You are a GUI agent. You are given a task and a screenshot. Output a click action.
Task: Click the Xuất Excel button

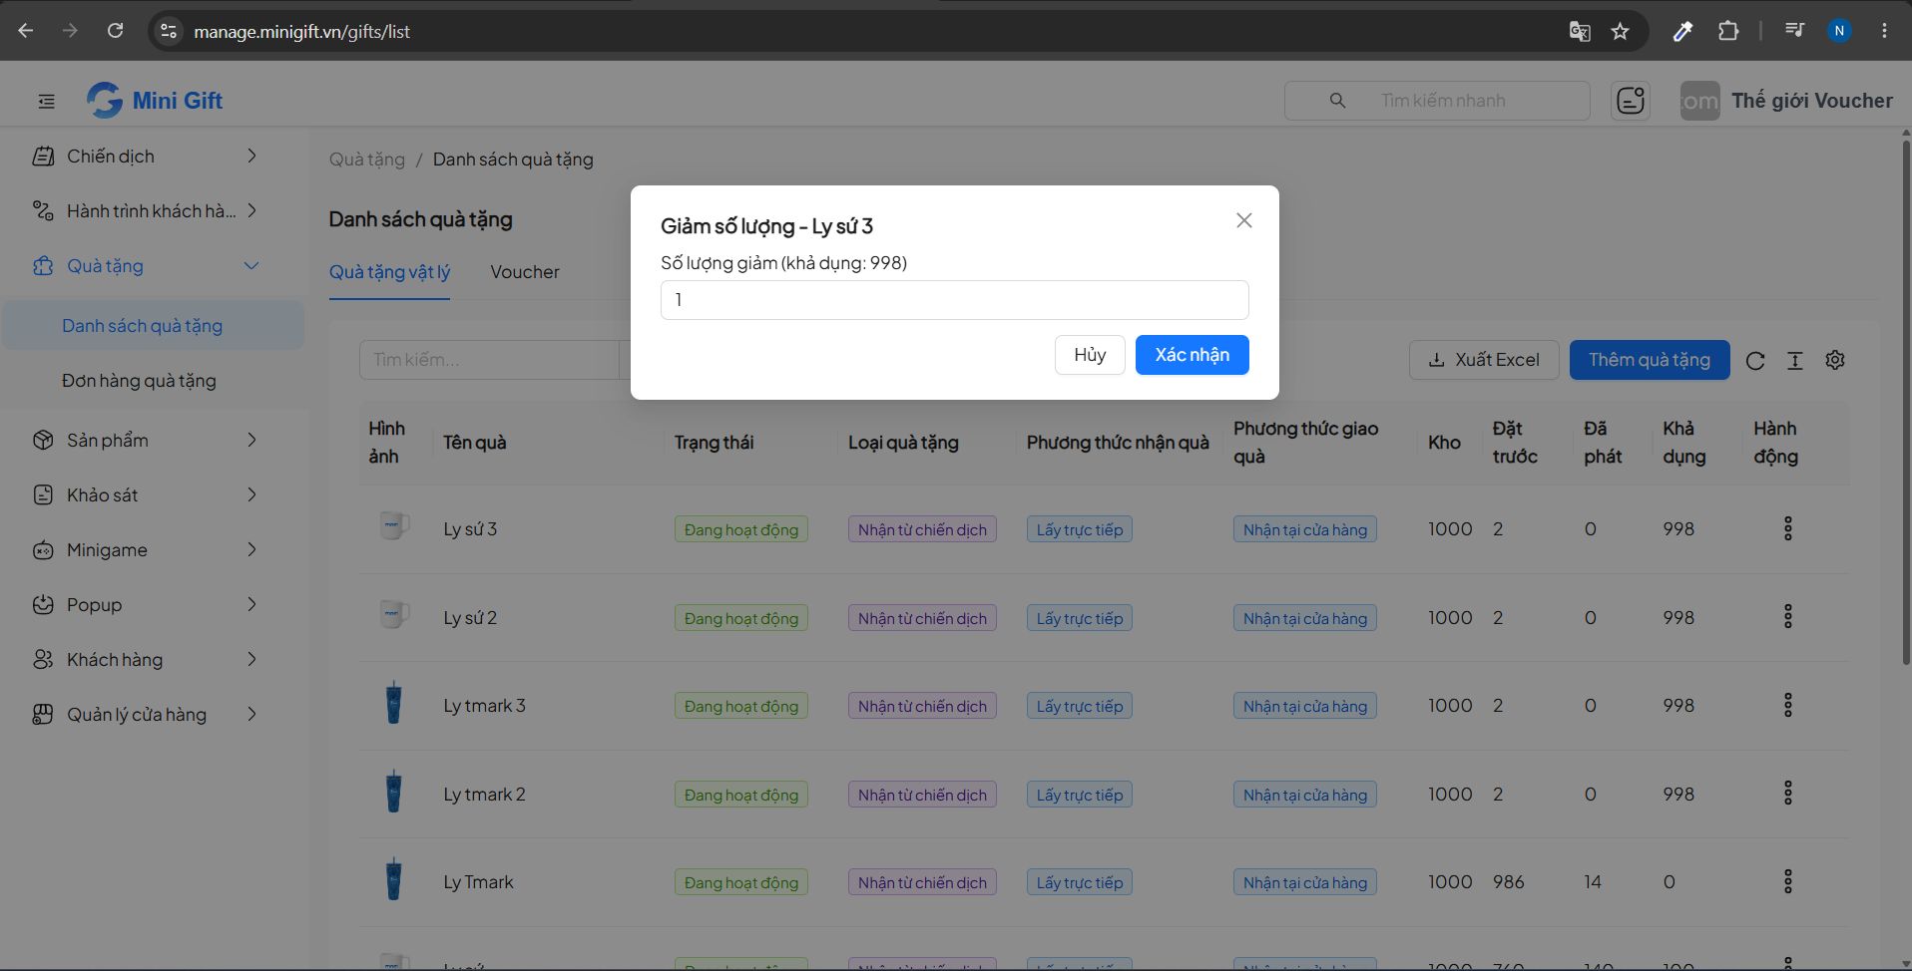click(1484, 360)
